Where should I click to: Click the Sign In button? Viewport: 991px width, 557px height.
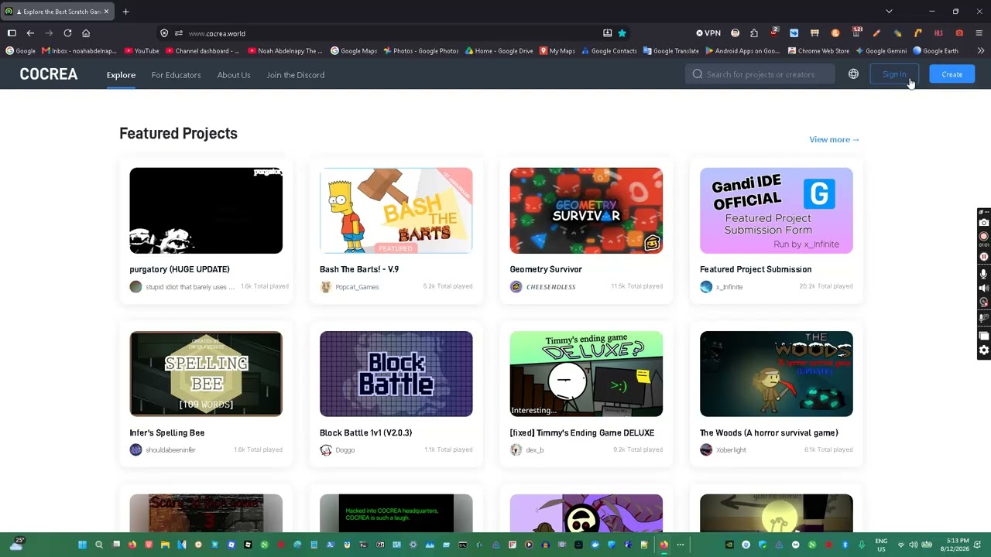[894, 74]
